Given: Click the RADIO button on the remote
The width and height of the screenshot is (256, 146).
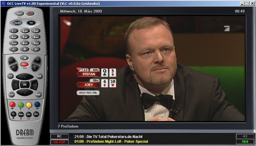Looking at the screenshot, I should (21, 114).
